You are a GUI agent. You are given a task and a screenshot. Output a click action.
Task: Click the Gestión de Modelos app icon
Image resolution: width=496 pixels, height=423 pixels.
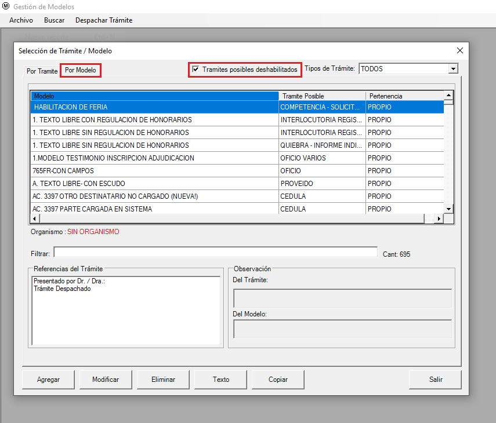coord(6,6)
